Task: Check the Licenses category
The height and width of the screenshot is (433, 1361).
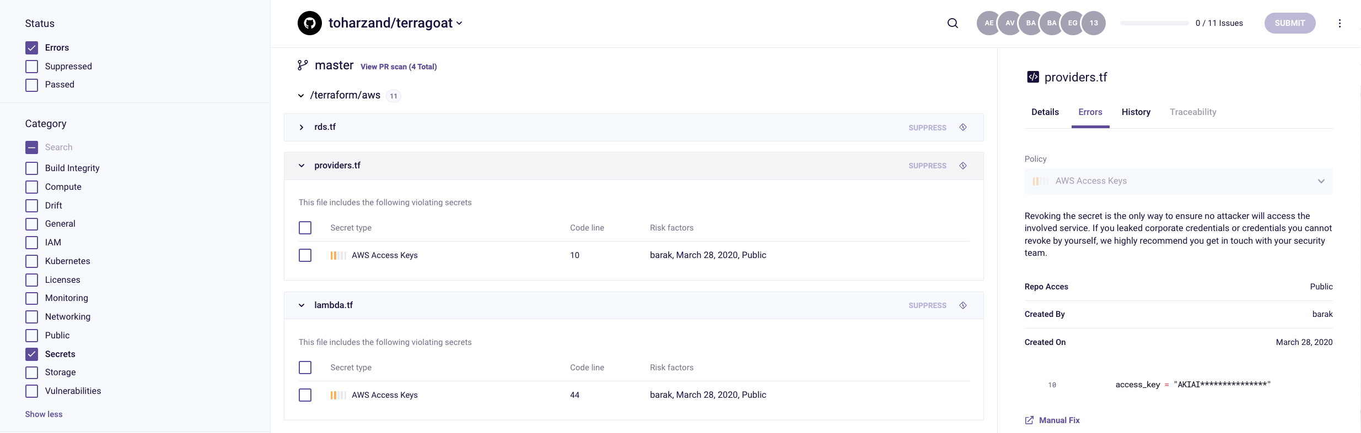Action: (x=32, y=280)
